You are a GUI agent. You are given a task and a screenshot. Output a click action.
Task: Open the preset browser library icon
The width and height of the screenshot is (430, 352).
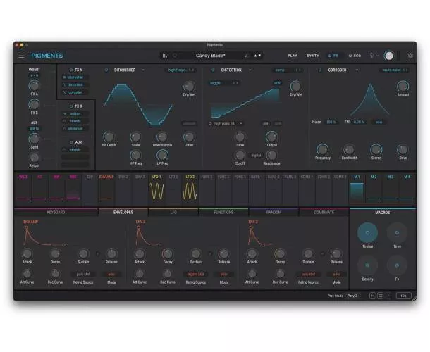point(165,56)
